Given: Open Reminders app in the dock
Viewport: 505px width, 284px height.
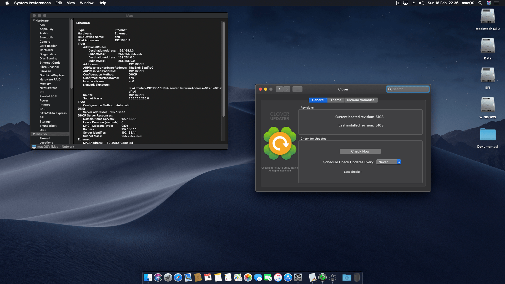Looking at the screenshot, I should click(228, 277).
